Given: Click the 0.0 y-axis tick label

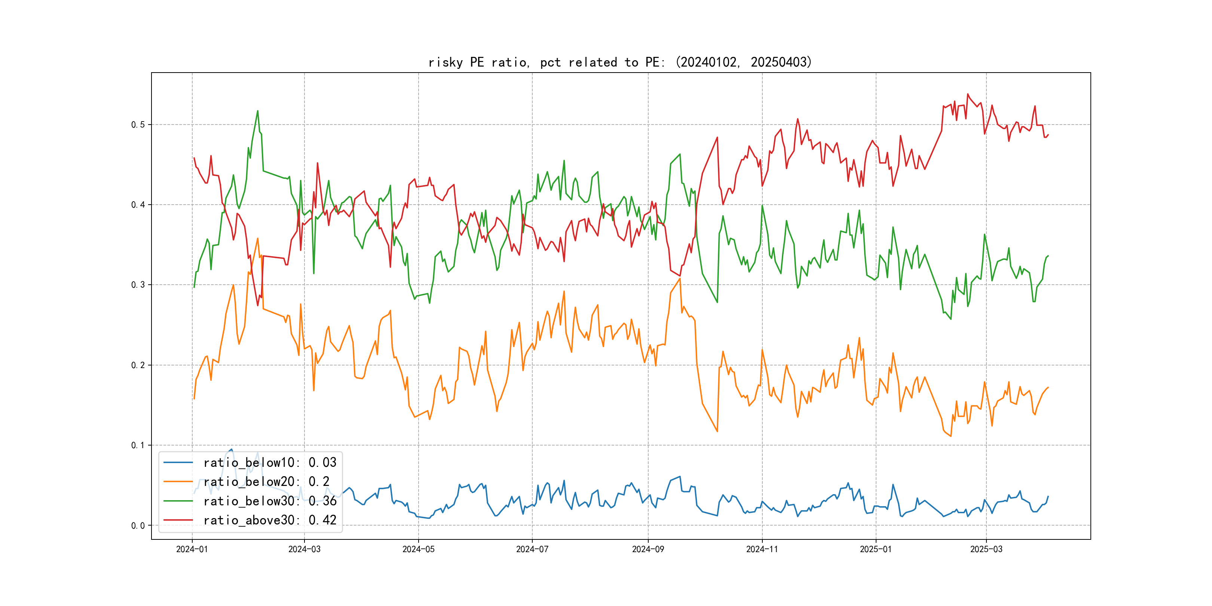Looking at the screenshot, I should [138, 526].
